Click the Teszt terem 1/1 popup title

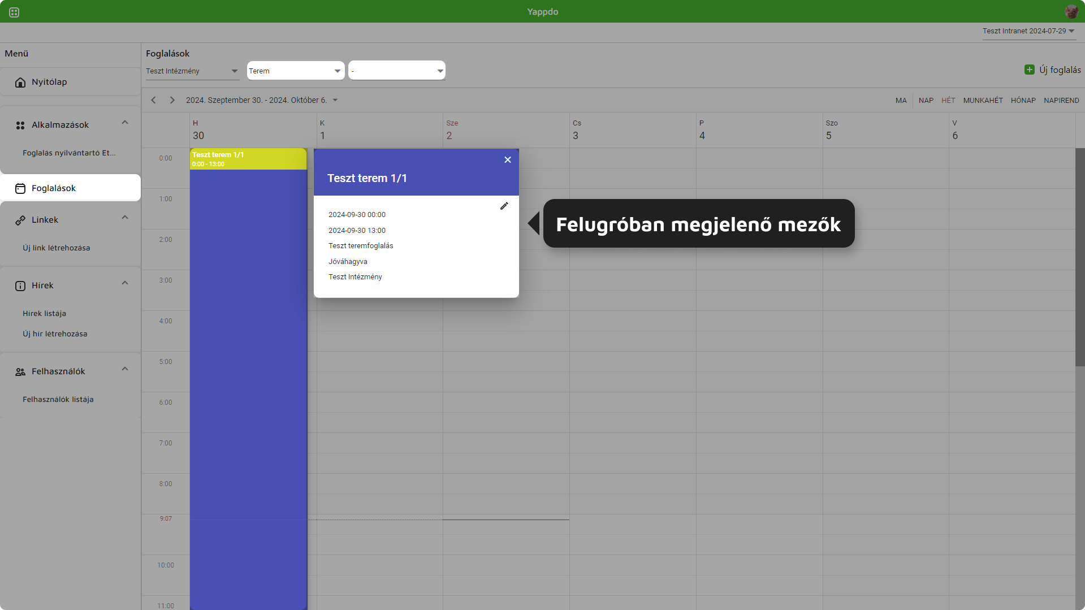(367, 178)
